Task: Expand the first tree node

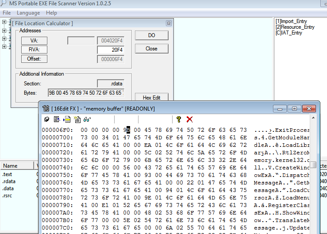Action: tap(4, 22)
